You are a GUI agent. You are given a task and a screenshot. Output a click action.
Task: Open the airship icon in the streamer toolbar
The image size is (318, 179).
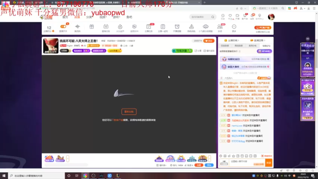(x=206, y=27)
